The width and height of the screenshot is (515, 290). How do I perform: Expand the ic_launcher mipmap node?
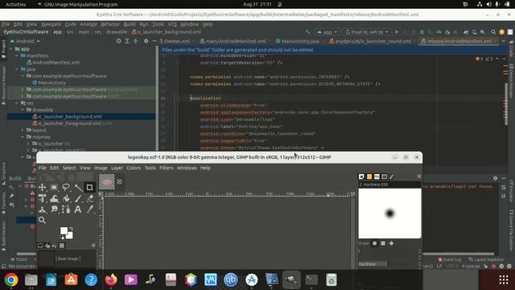click(x=29, y=143)
